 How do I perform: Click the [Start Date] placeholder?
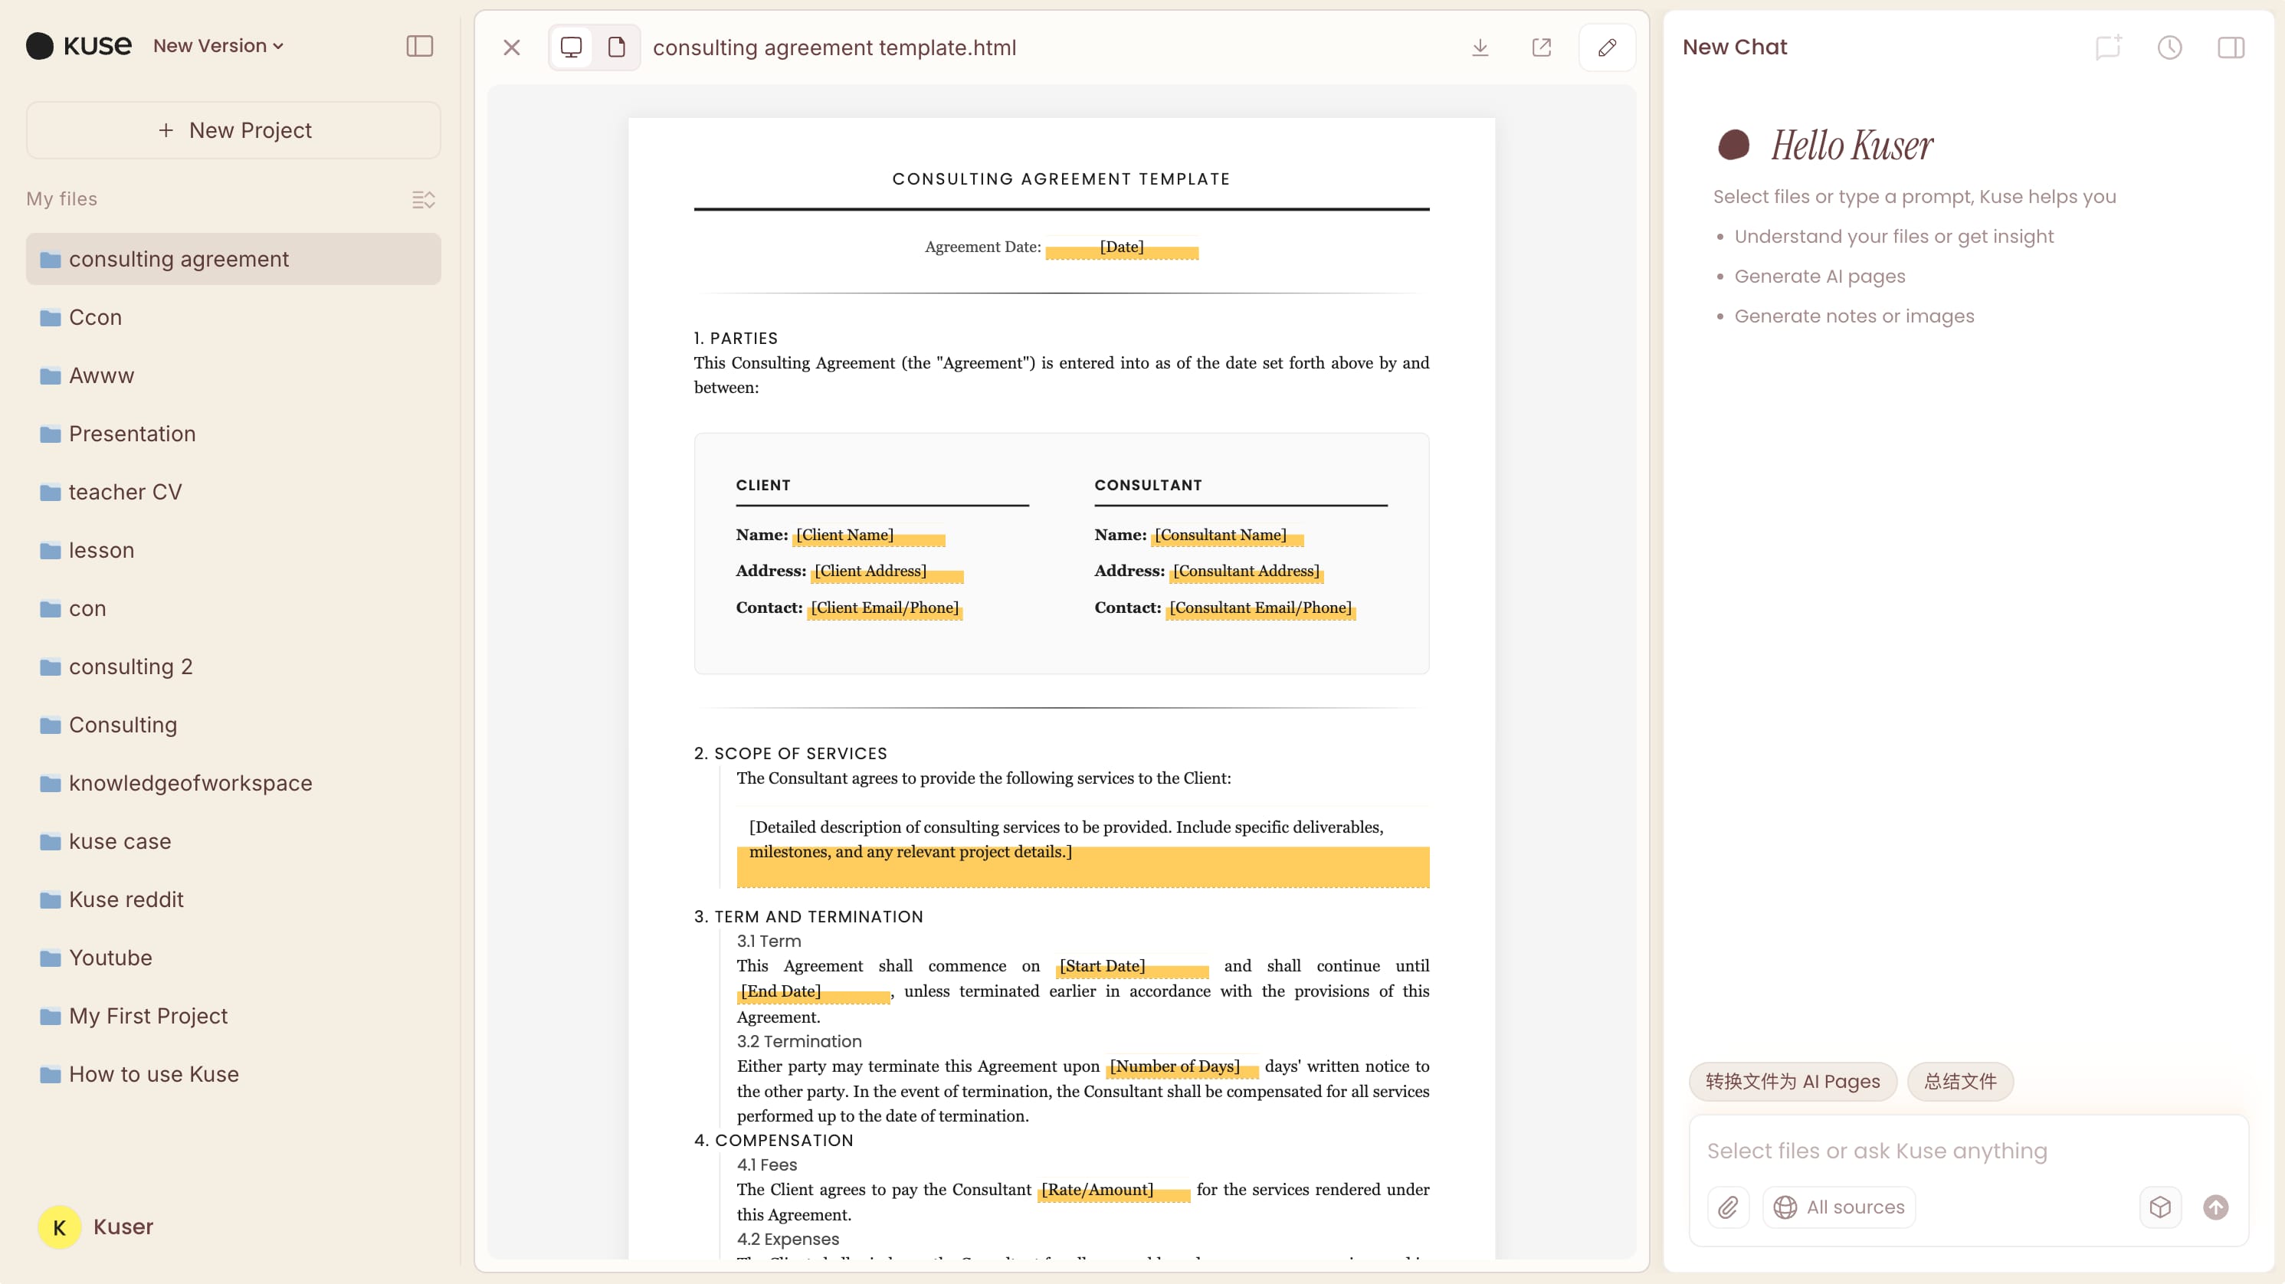[1133, 967]
